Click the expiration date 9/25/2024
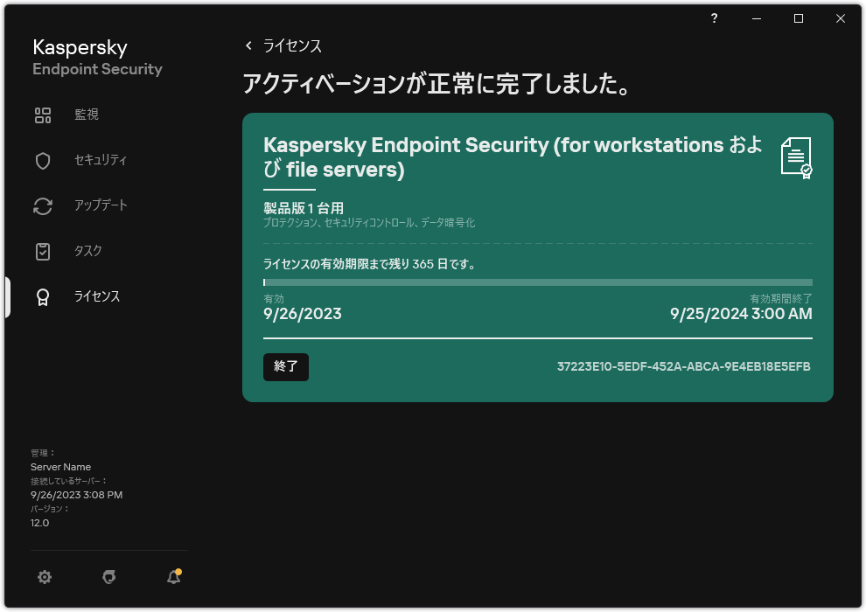Viewport: 866px width, 612px height. [x=740, y=313]
